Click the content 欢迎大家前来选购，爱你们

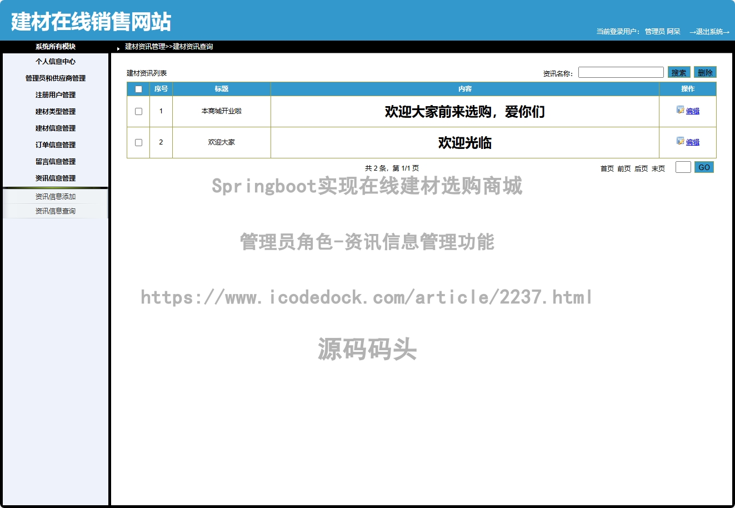pyautogui.click(x=465, y=112)
